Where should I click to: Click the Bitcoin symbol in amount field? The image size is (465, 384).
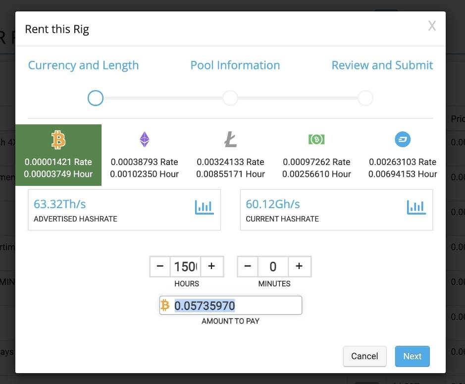click(165, 306)
